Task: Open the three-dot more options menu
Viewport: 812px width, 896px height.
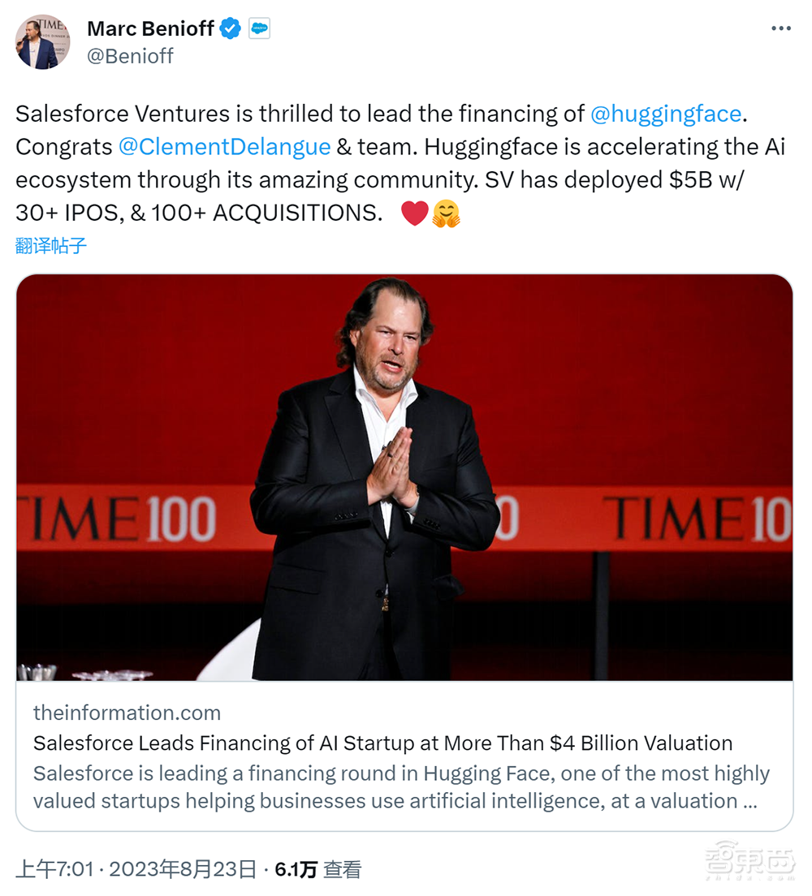Action: (x=782, y=28)
